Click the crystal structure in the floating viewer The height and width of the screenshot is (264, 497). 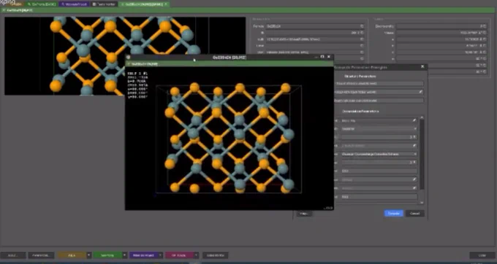(x=229, y=139)
